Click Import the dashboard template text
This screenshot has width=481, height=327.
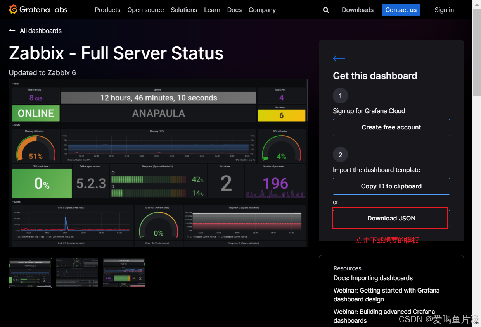[x=376, y=170]
